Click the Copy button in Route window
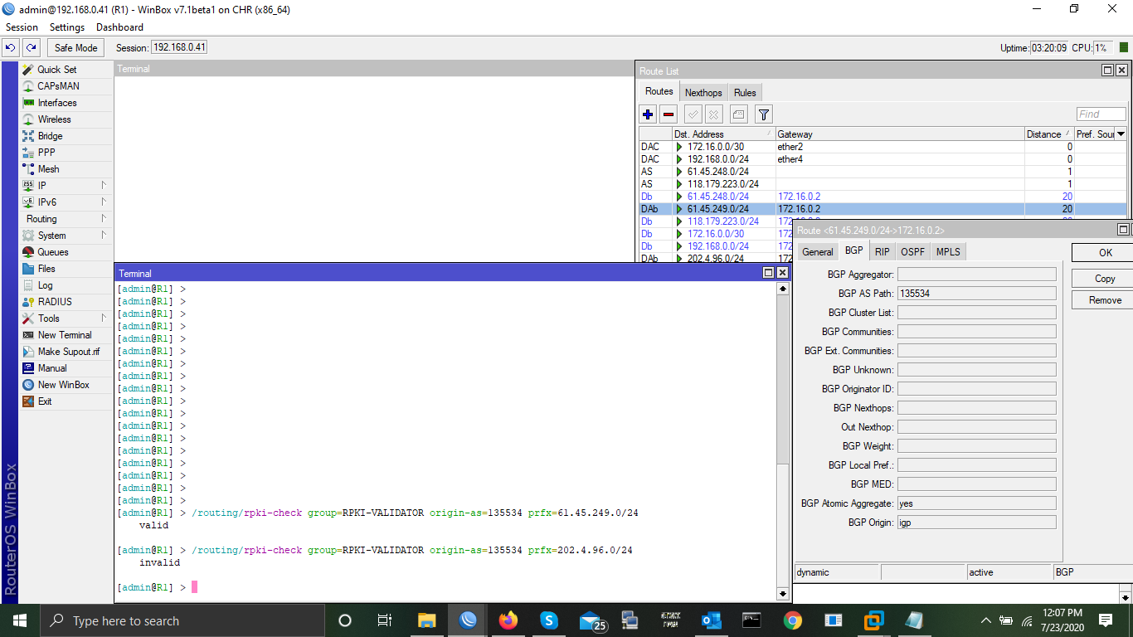This screenshot has width=1133, height=637. (1105, 279)
